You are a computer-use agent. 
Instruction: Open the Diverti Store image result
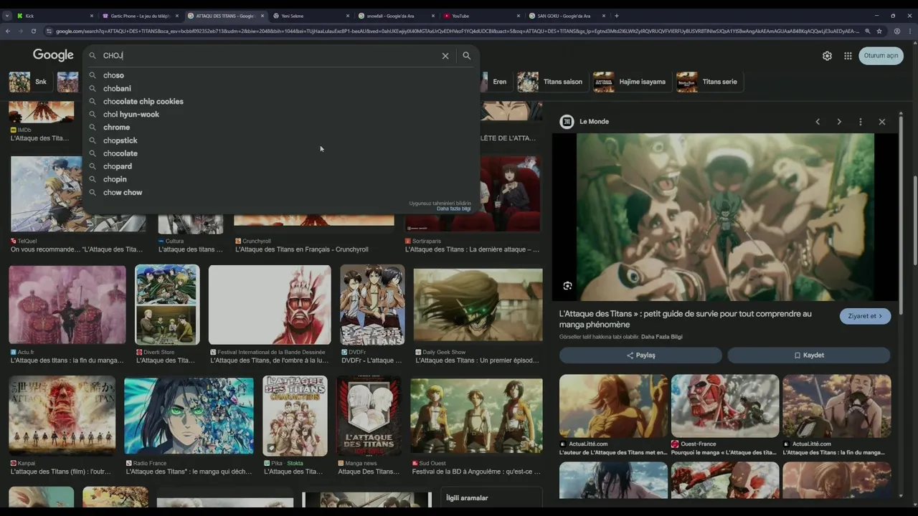[167, 305]
